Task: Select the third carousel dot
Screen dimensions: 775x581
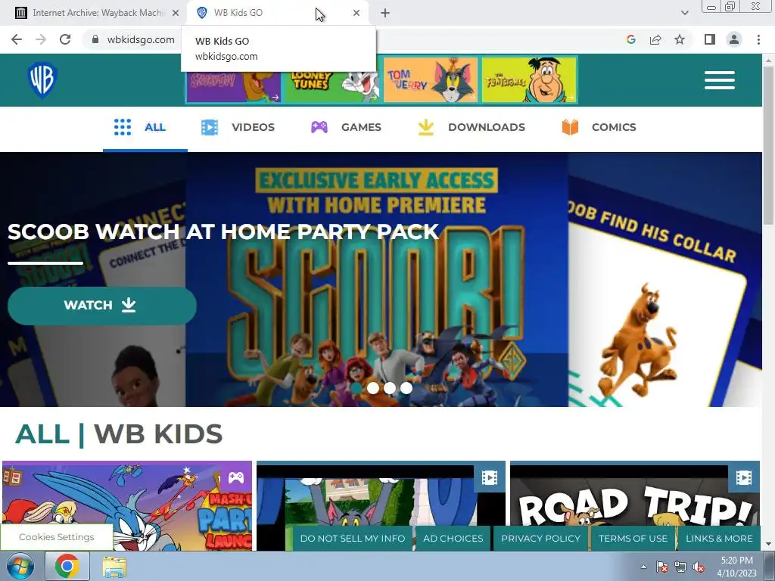Action: pyautogui.click(x=390, y=388)
